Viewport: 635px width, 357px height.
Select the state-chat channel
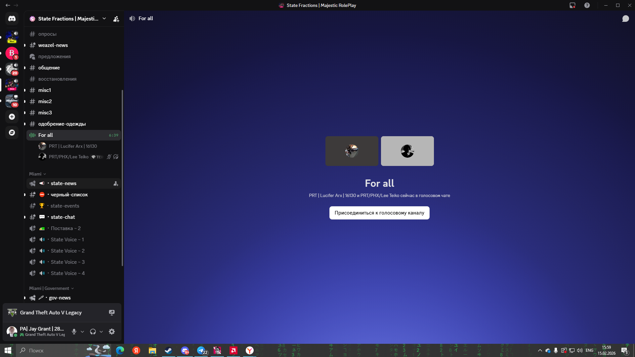[x=63, y=217]
